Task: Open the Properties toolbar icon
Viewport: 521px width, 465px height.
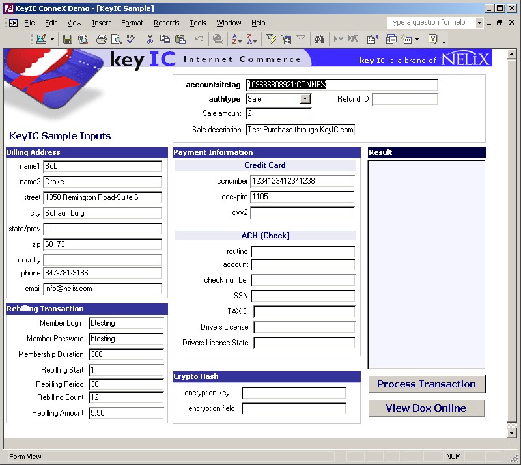Action: (x=372, y=39)
